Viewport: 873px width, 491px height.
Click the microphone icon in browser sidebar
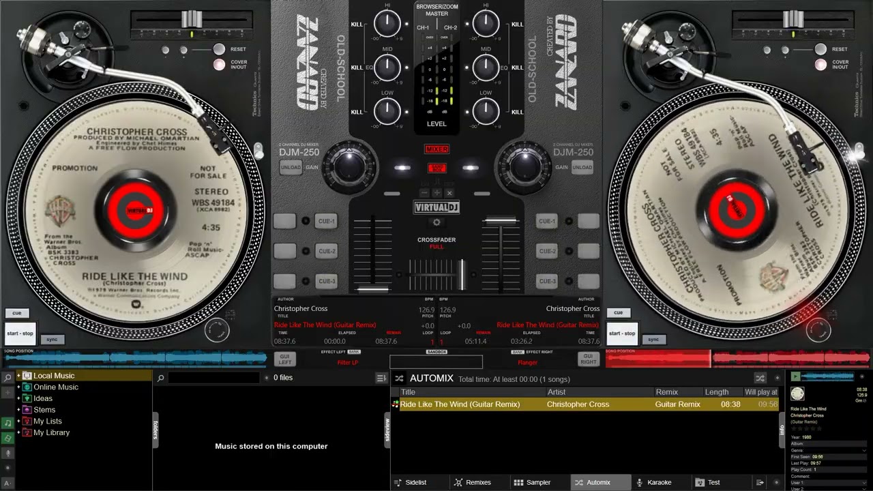point(8,453)
